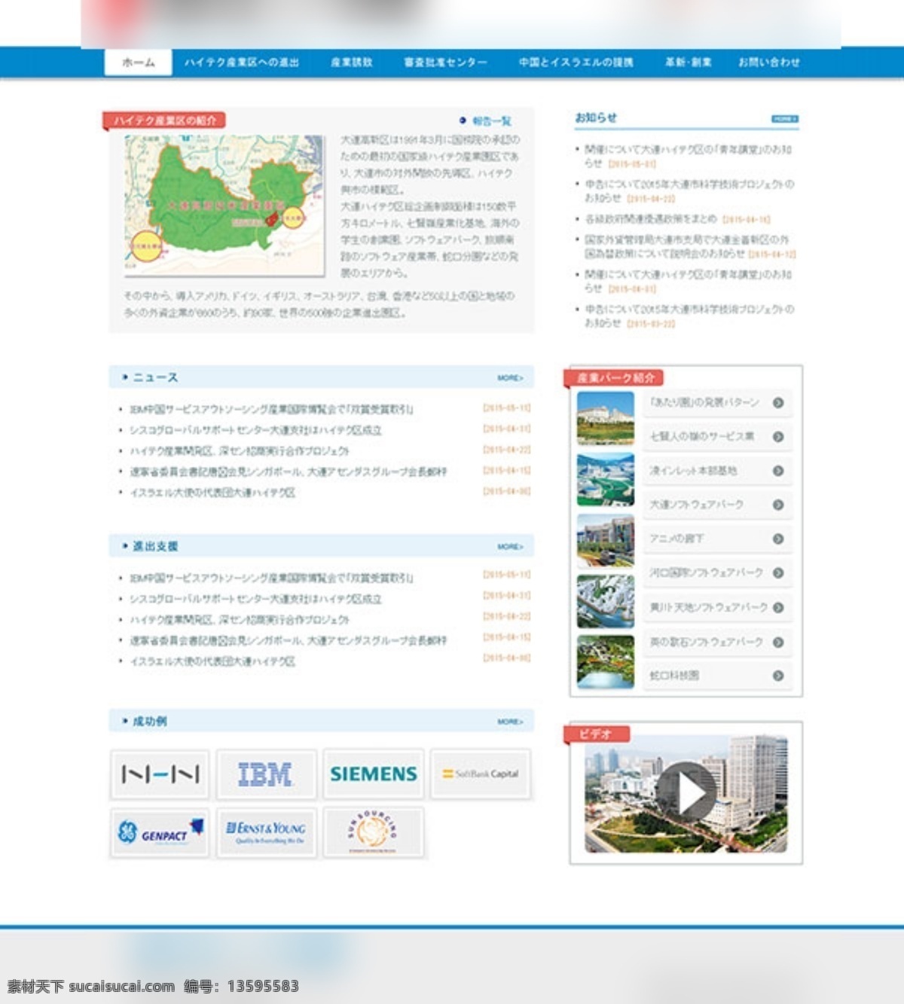Click the NHN logo in 成功例
This screenshot has width=904, height=1004.
coord(160,774)
